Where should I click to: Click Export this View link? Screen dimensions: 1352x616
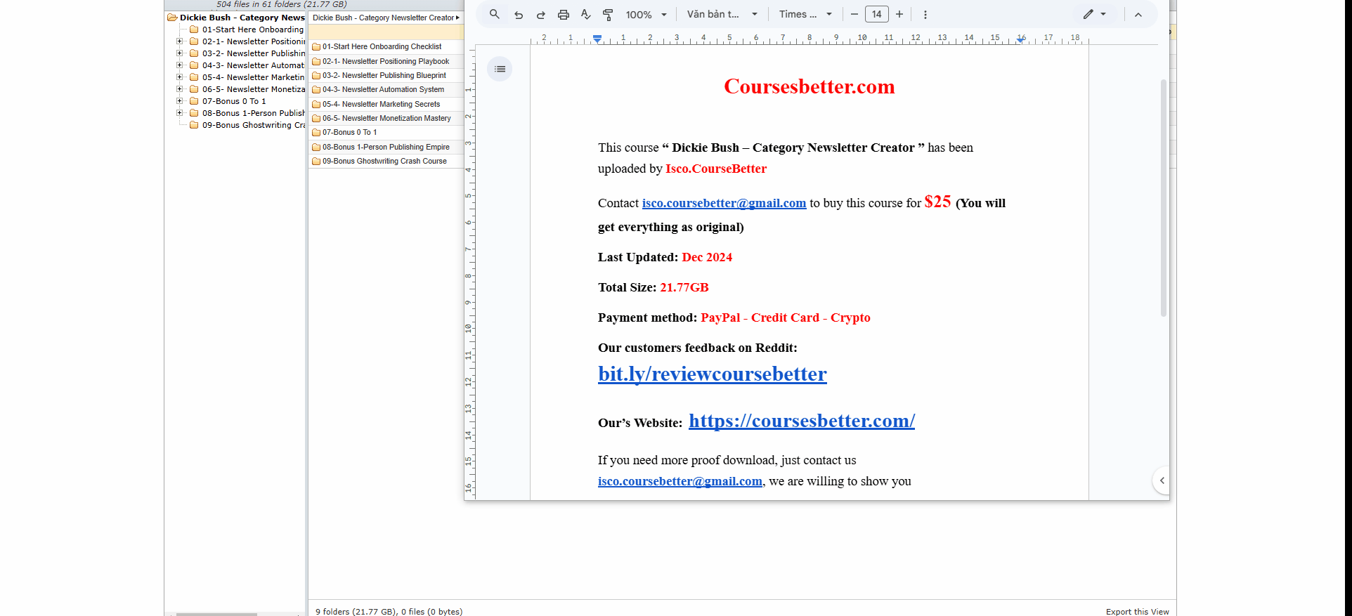click(x=1137, y=611)
